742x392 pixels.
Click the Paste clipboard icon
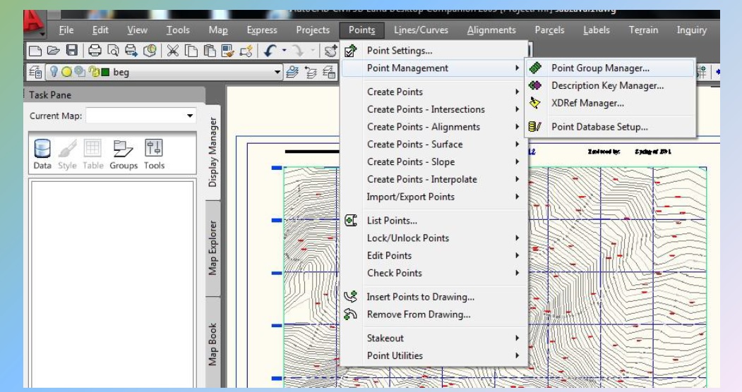(x=209, y=51)
